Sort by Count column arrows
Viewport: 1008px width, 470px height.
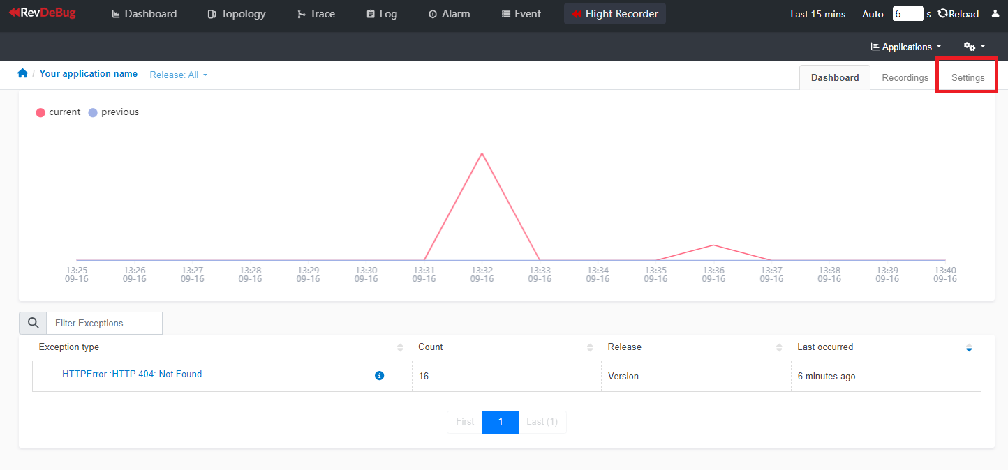point(590,347)
